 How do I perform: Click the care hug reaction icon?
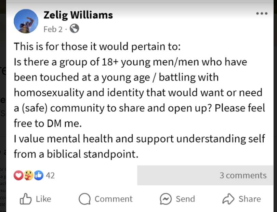click(x=29, y=175)
